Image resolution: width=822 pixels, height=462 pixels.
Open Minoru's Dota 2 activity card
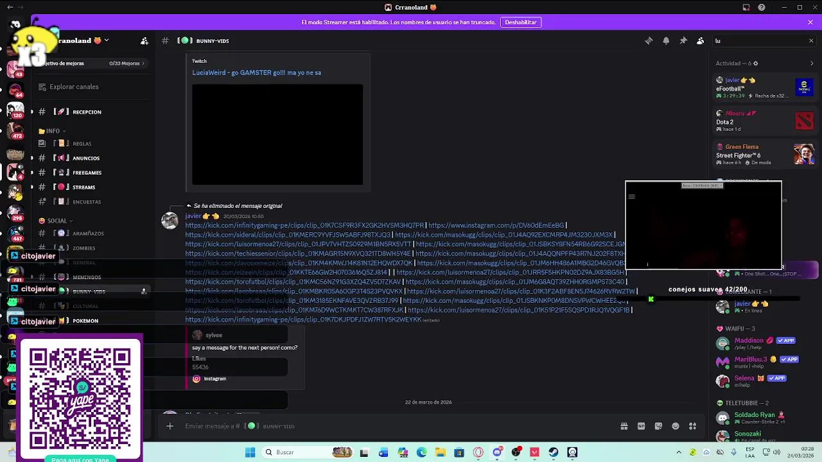765,121
